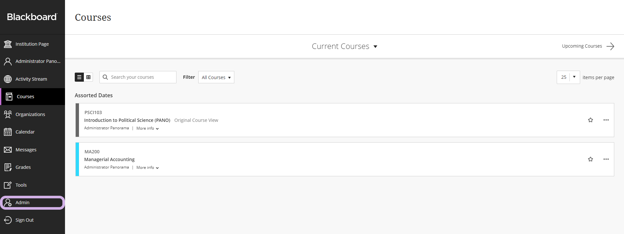This screenshot has height=234, width=624.
Task: Go to Upcoming Courses
Action: 588,46
